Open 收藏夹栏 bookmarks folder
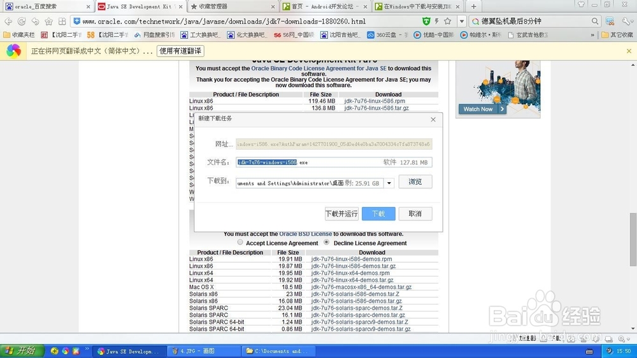 tap(18, 35)
